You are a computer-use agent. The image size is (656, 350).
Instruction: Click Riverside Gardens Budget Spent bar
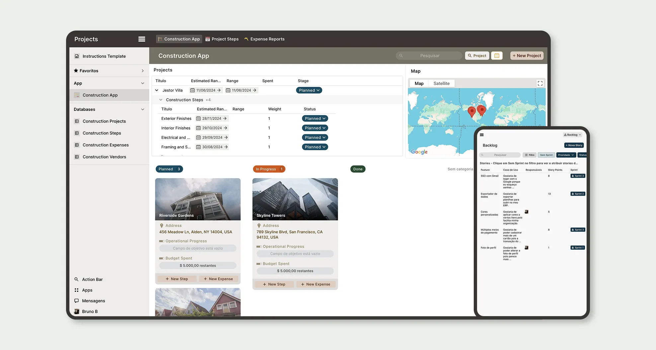pos(198,266)
